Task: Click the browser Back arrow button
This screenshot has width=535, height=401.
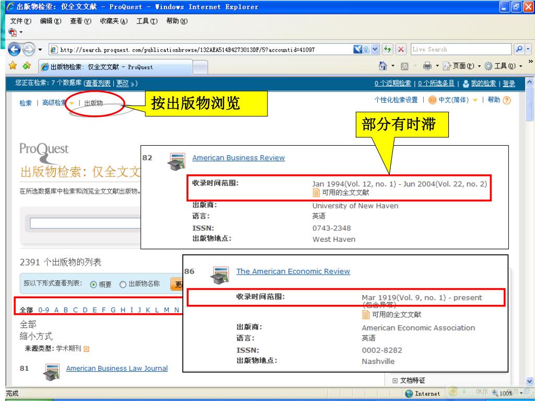Action: pyautogui.click(x=14, y=50)
